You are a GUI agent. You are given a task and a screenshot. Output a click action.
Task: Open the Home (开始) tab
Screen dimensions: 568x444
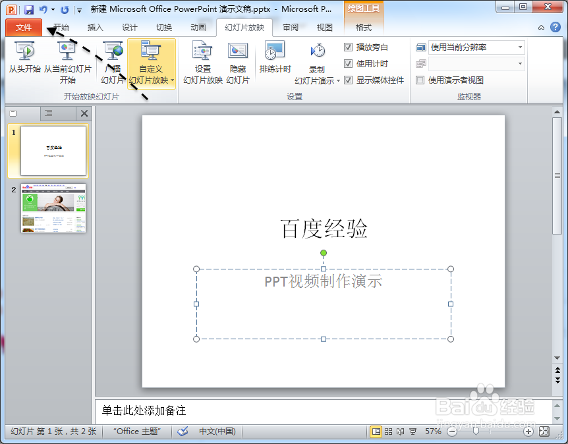tap(61, 28)
